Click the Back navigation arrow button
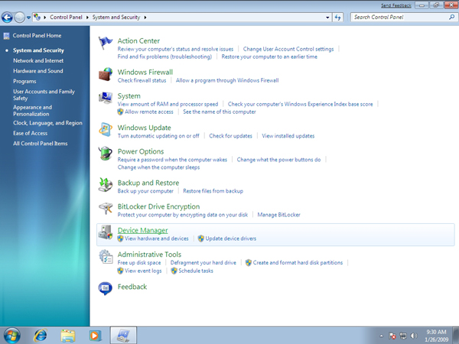 coord(9,17)
